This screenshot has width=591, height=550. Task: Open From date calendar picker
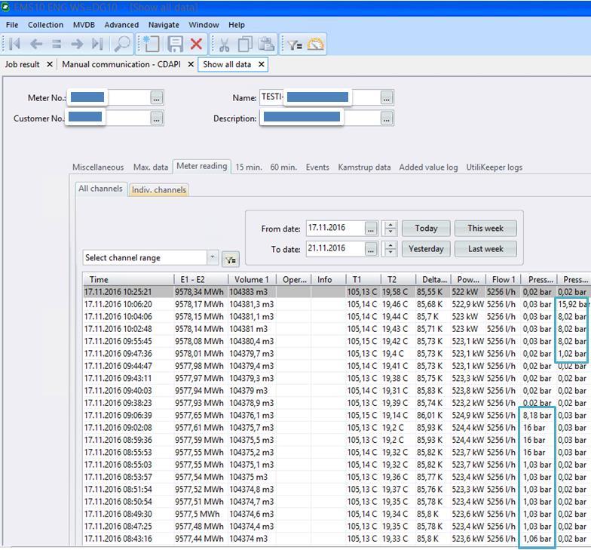[x=371, y=229]
